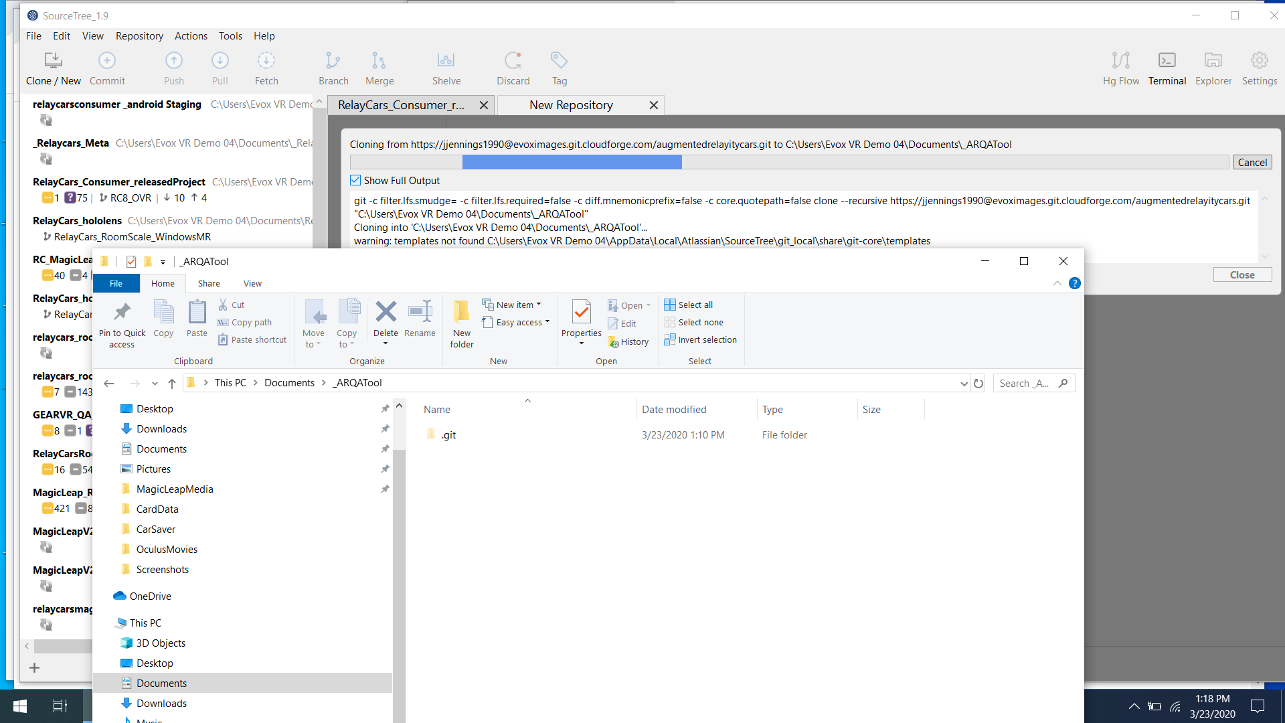
Task: Click Invert selection in Explorer ribbon
Action: click(701, 339)
